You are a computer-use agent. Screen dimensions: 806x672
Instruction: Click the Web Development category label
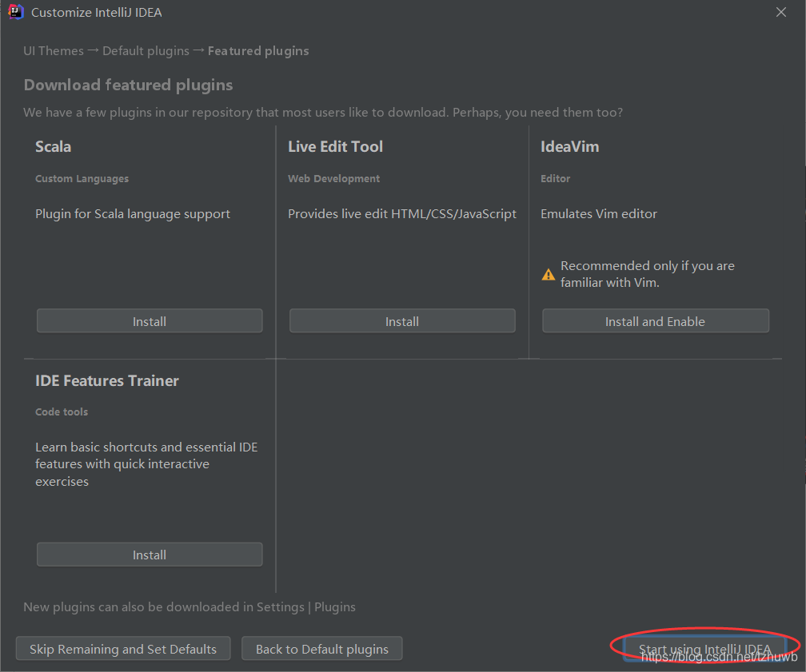point(334,179)
